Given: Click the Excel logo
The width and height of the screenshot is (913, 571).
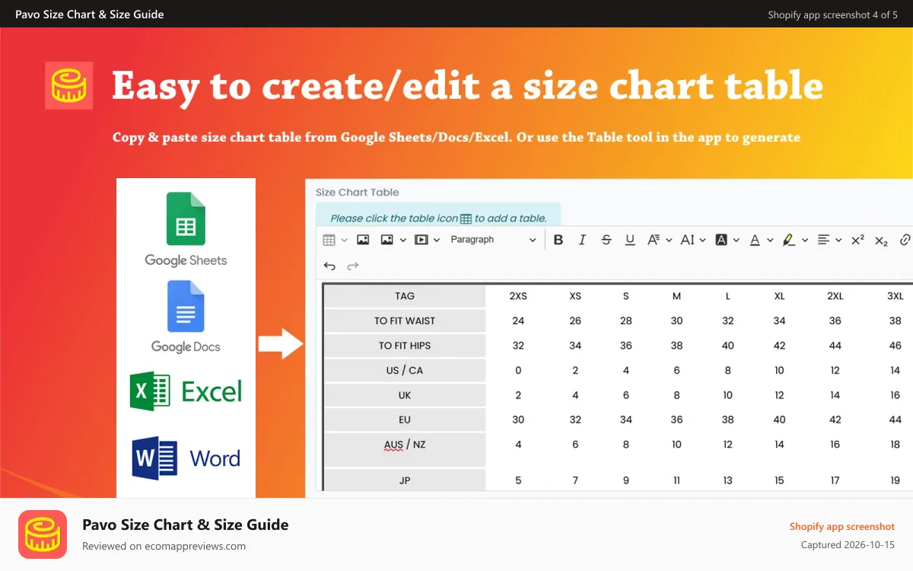Looking at the screenshot, I should [186, 391].
